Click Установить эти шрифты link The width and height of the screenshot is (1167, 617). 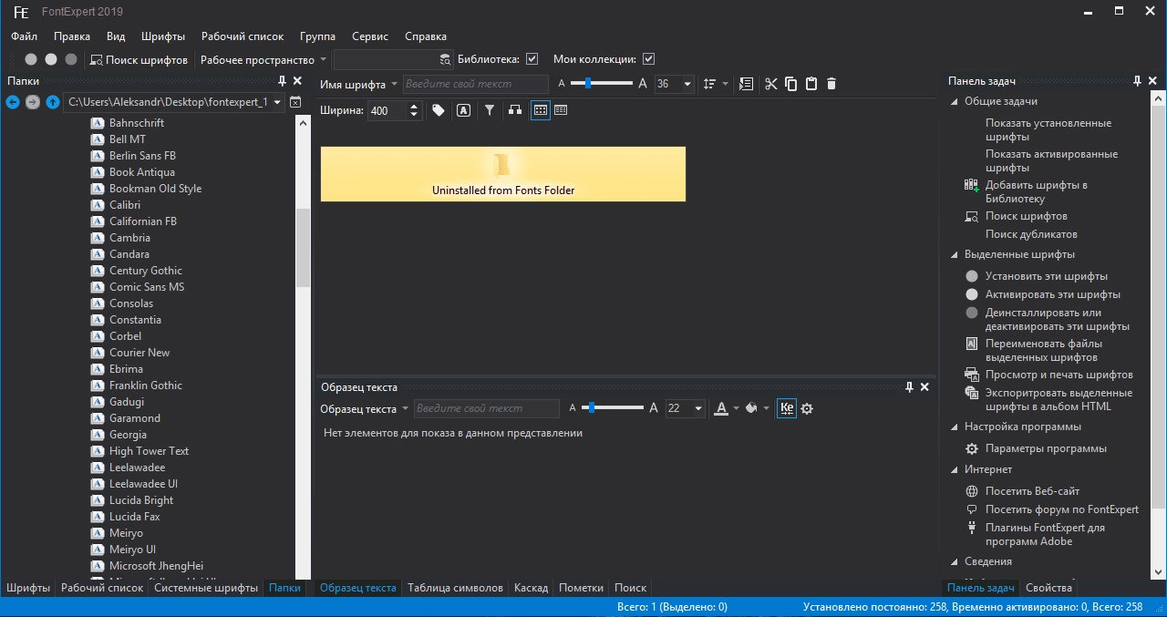click(x=1047, y=276)
